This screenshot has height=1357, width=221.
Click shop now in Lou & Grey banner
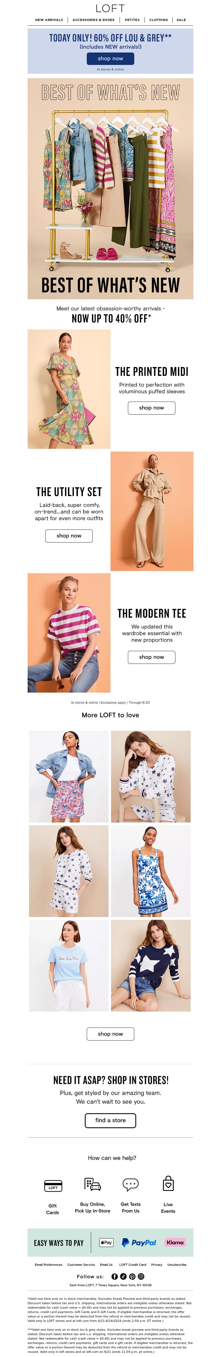coord(110,59)
